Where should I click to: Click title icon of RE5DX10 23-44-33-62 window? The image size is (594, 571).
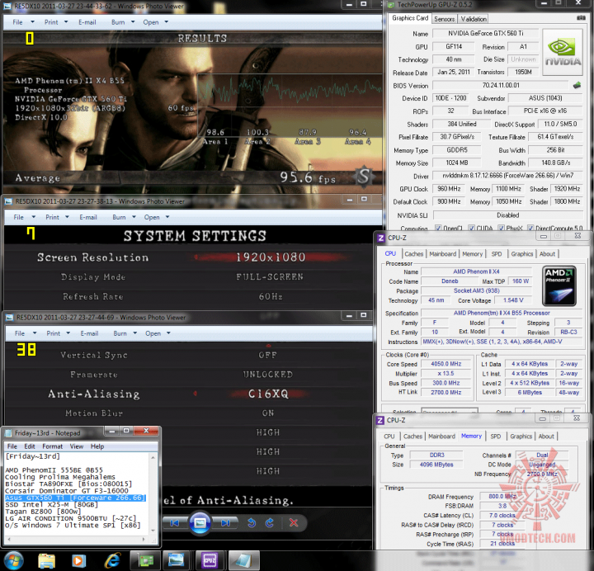click(7, 7)
